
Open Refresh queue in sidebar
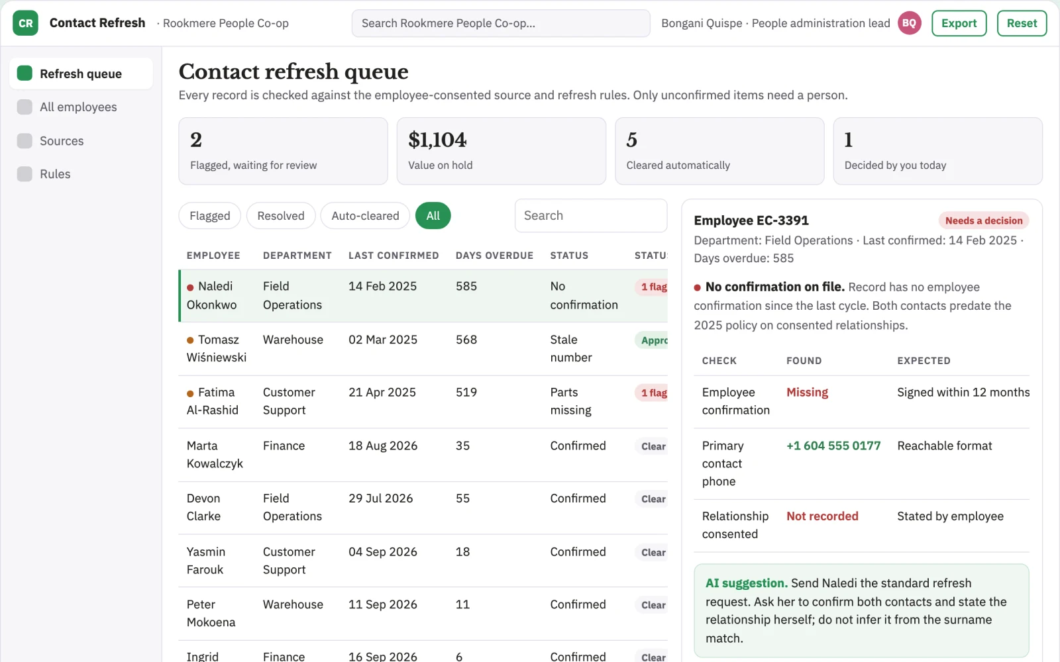(81, 73)
